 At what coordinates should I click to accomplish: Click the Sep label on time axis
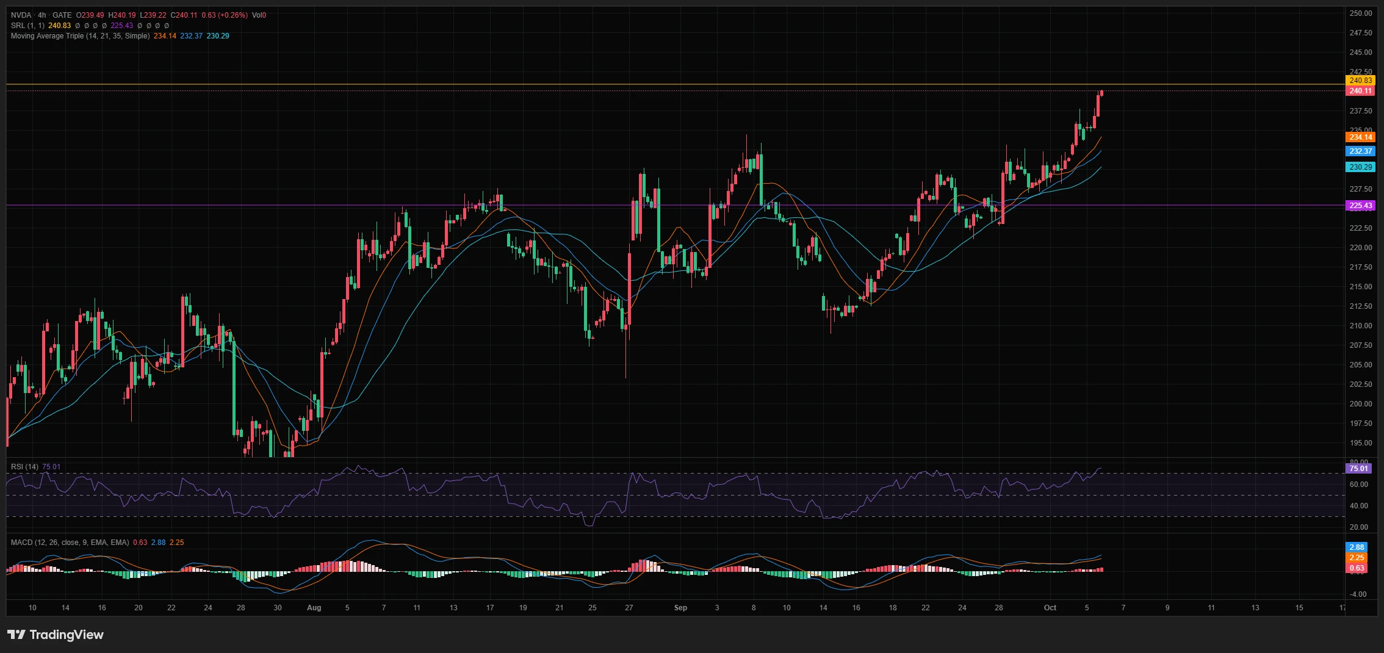pos(680,608)
